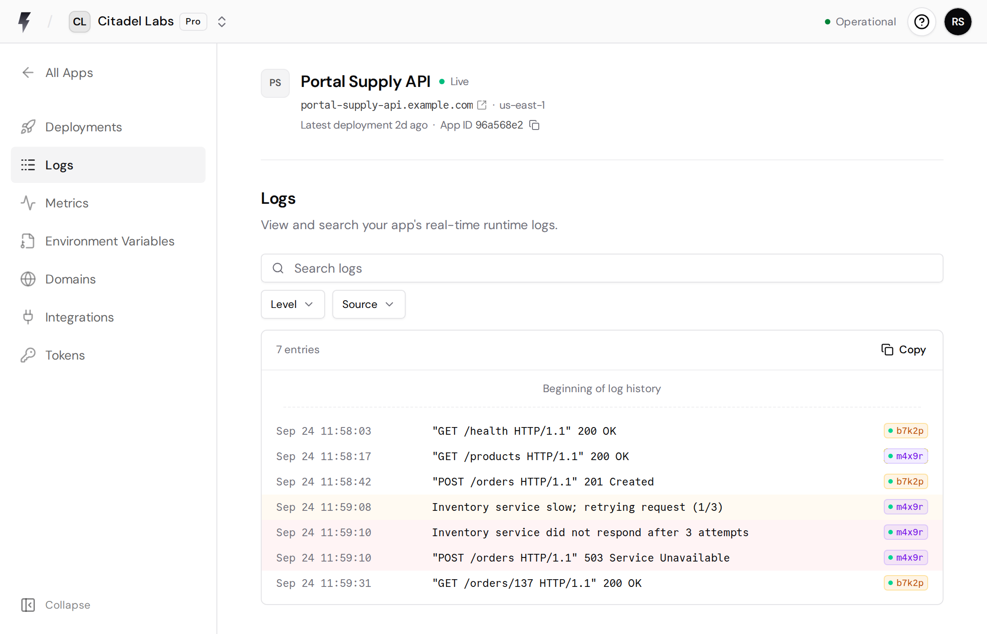Click the 7 entries count label
Viewport: 987px width, 634px height.
(298, 350)
